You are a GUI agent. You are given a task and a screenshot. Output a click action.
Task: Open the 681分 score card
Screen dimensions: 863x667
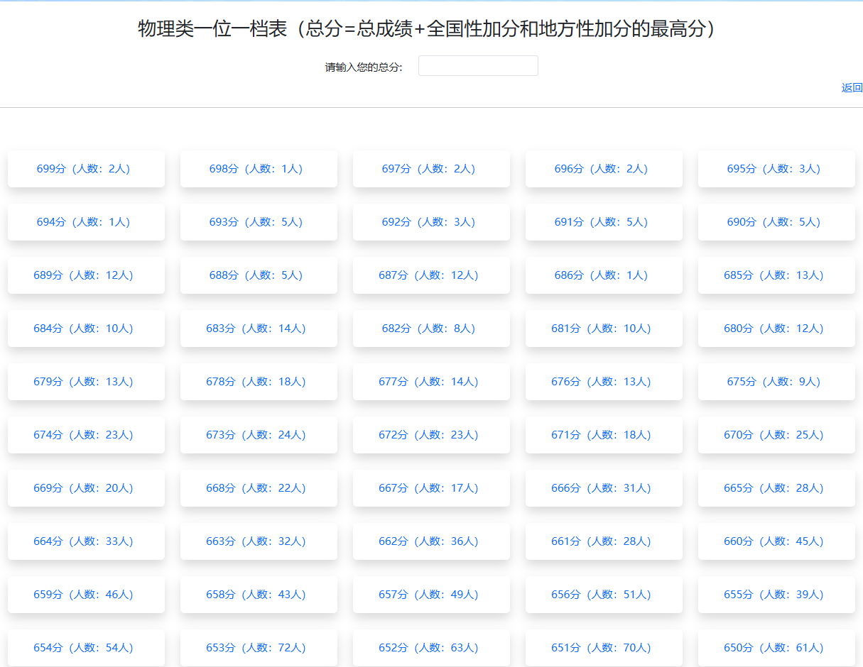(x=604, y=329)
